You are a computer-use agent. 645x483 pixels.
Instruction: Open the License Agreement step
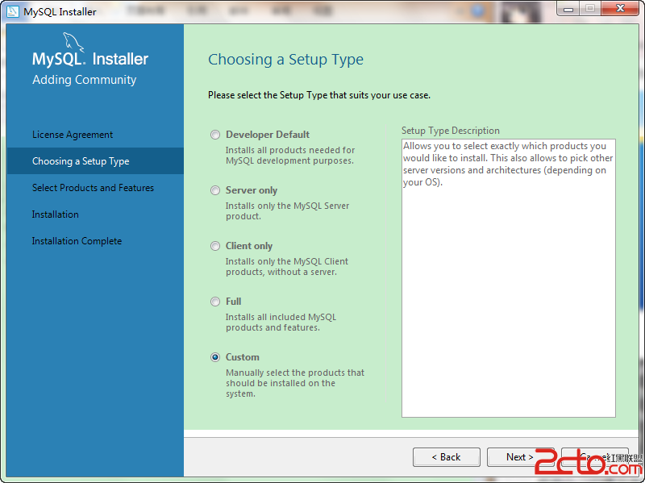[x=73, y=135]
